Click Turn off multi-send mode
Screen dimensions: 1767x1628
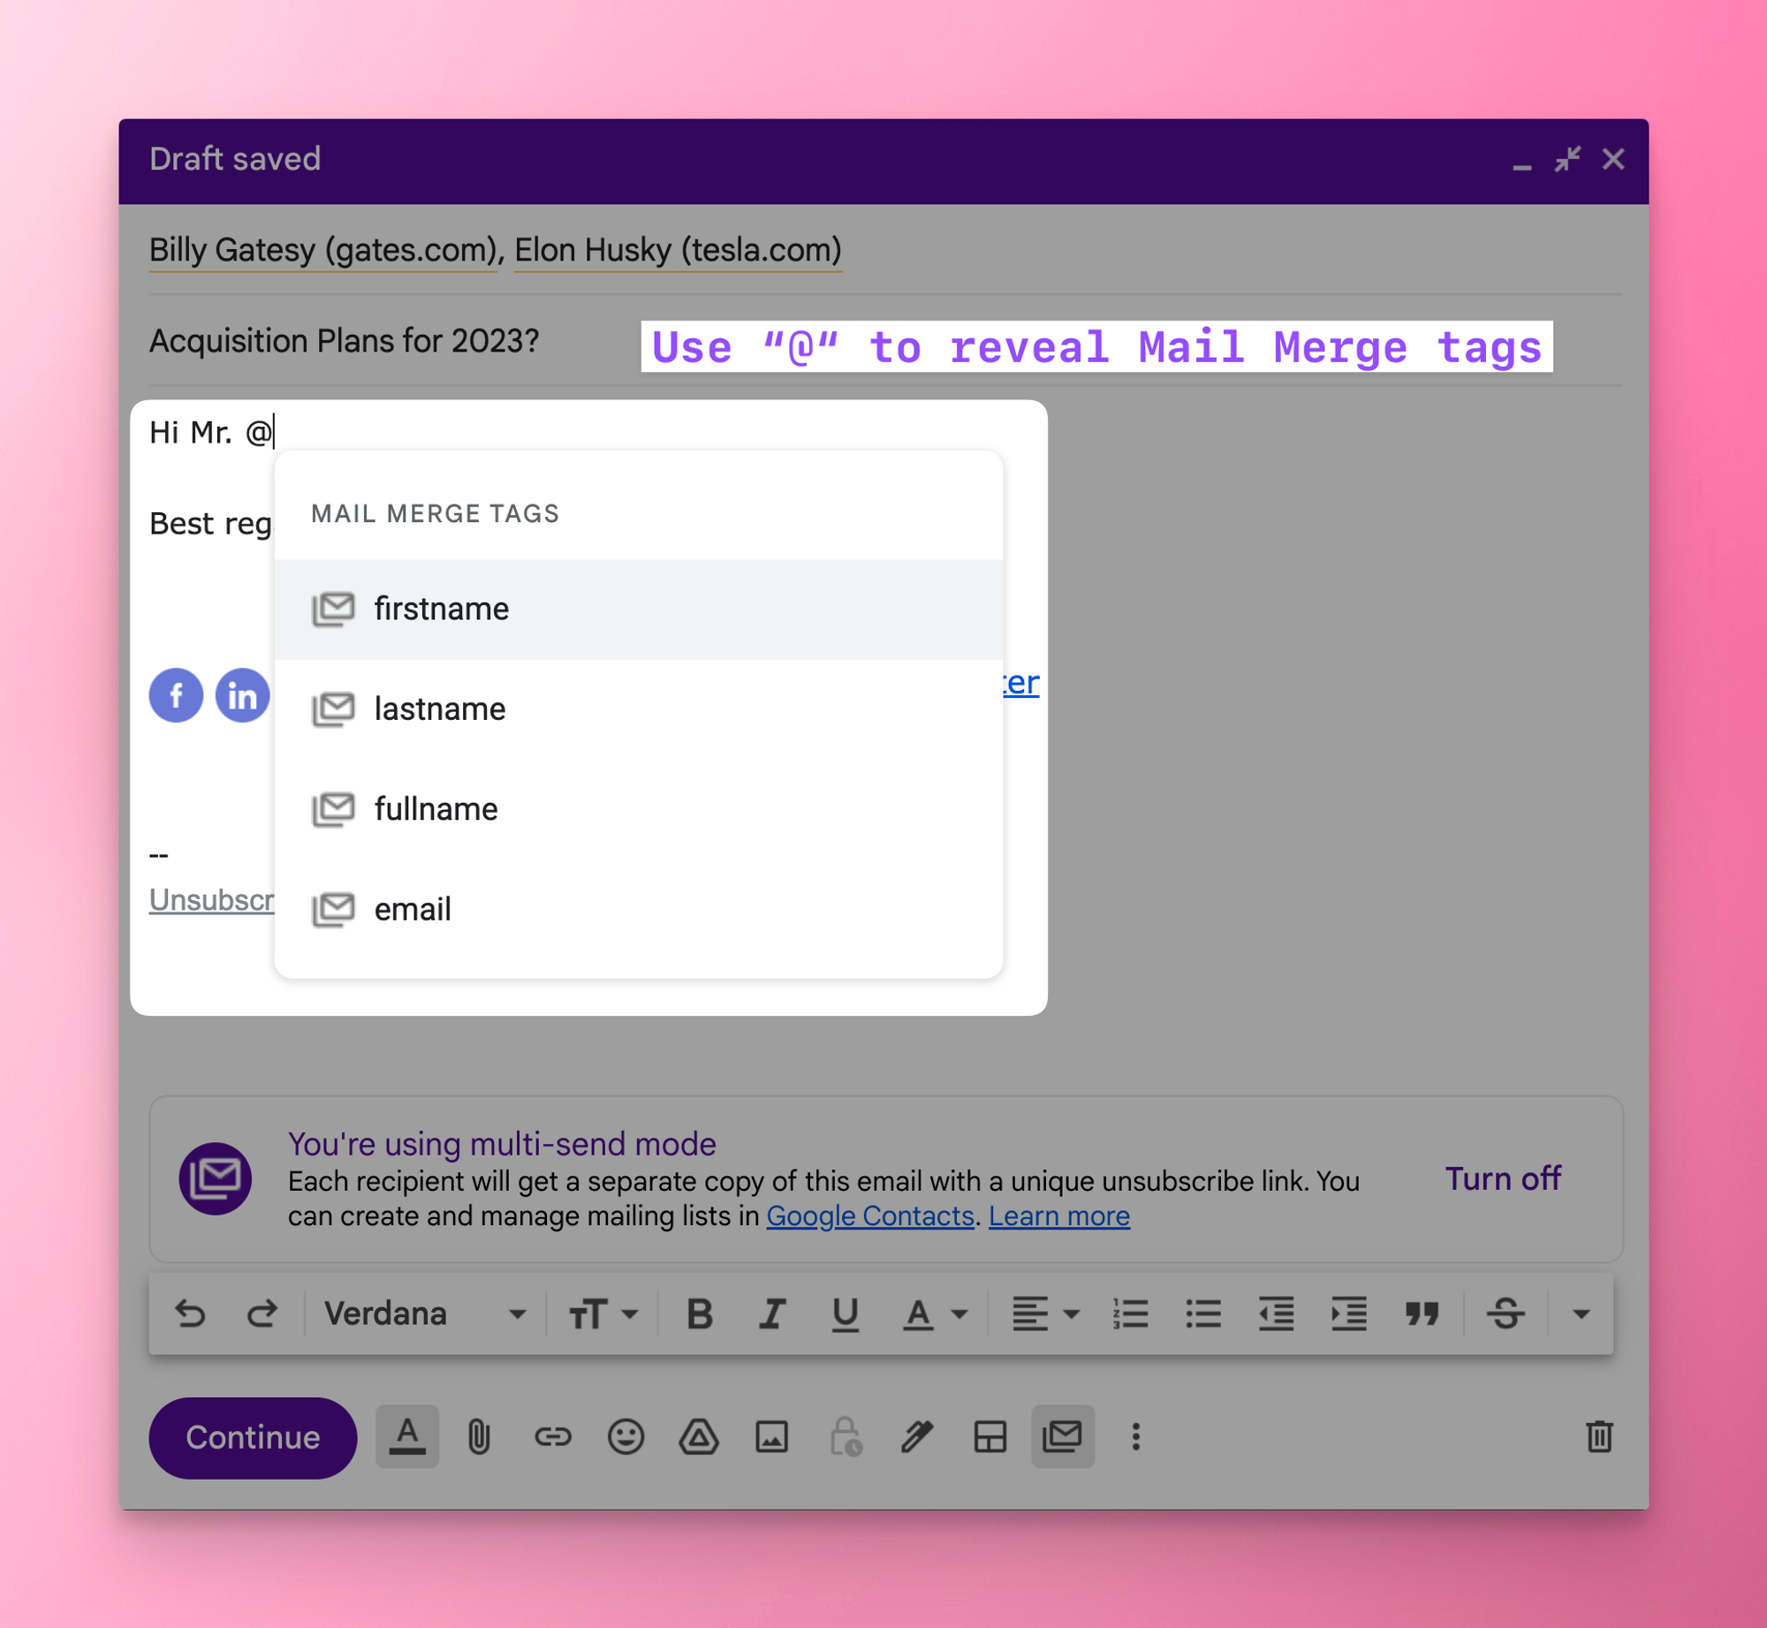pyautogui.click(x=1502, y=1178)
